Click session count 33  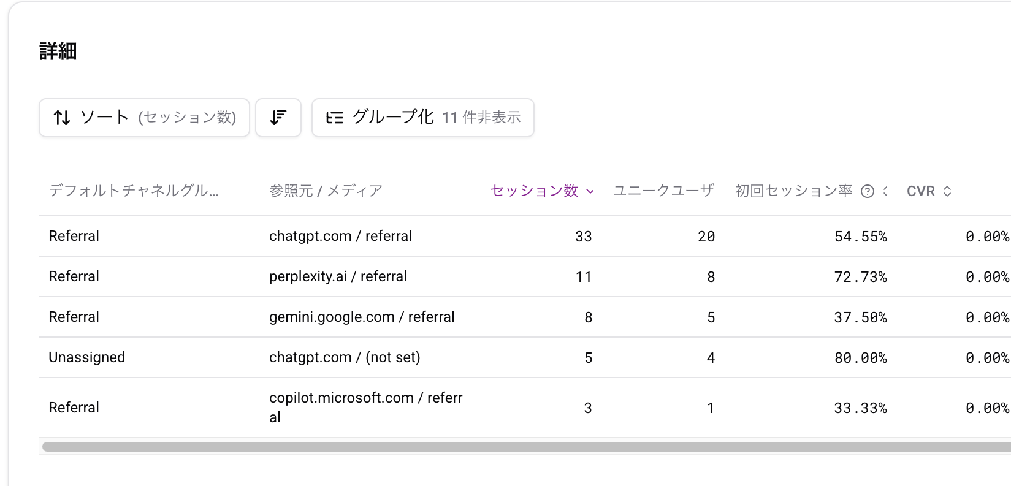click(x=584, y=237)
